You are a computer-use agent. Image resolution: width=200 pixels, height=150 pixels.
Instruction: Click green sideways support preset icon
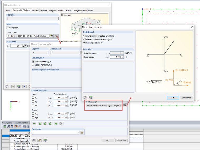click(x=56, y=123)
